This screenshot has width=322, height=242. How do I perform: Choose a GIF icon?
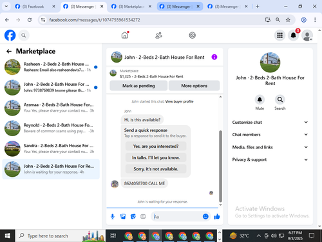[143, 216]
